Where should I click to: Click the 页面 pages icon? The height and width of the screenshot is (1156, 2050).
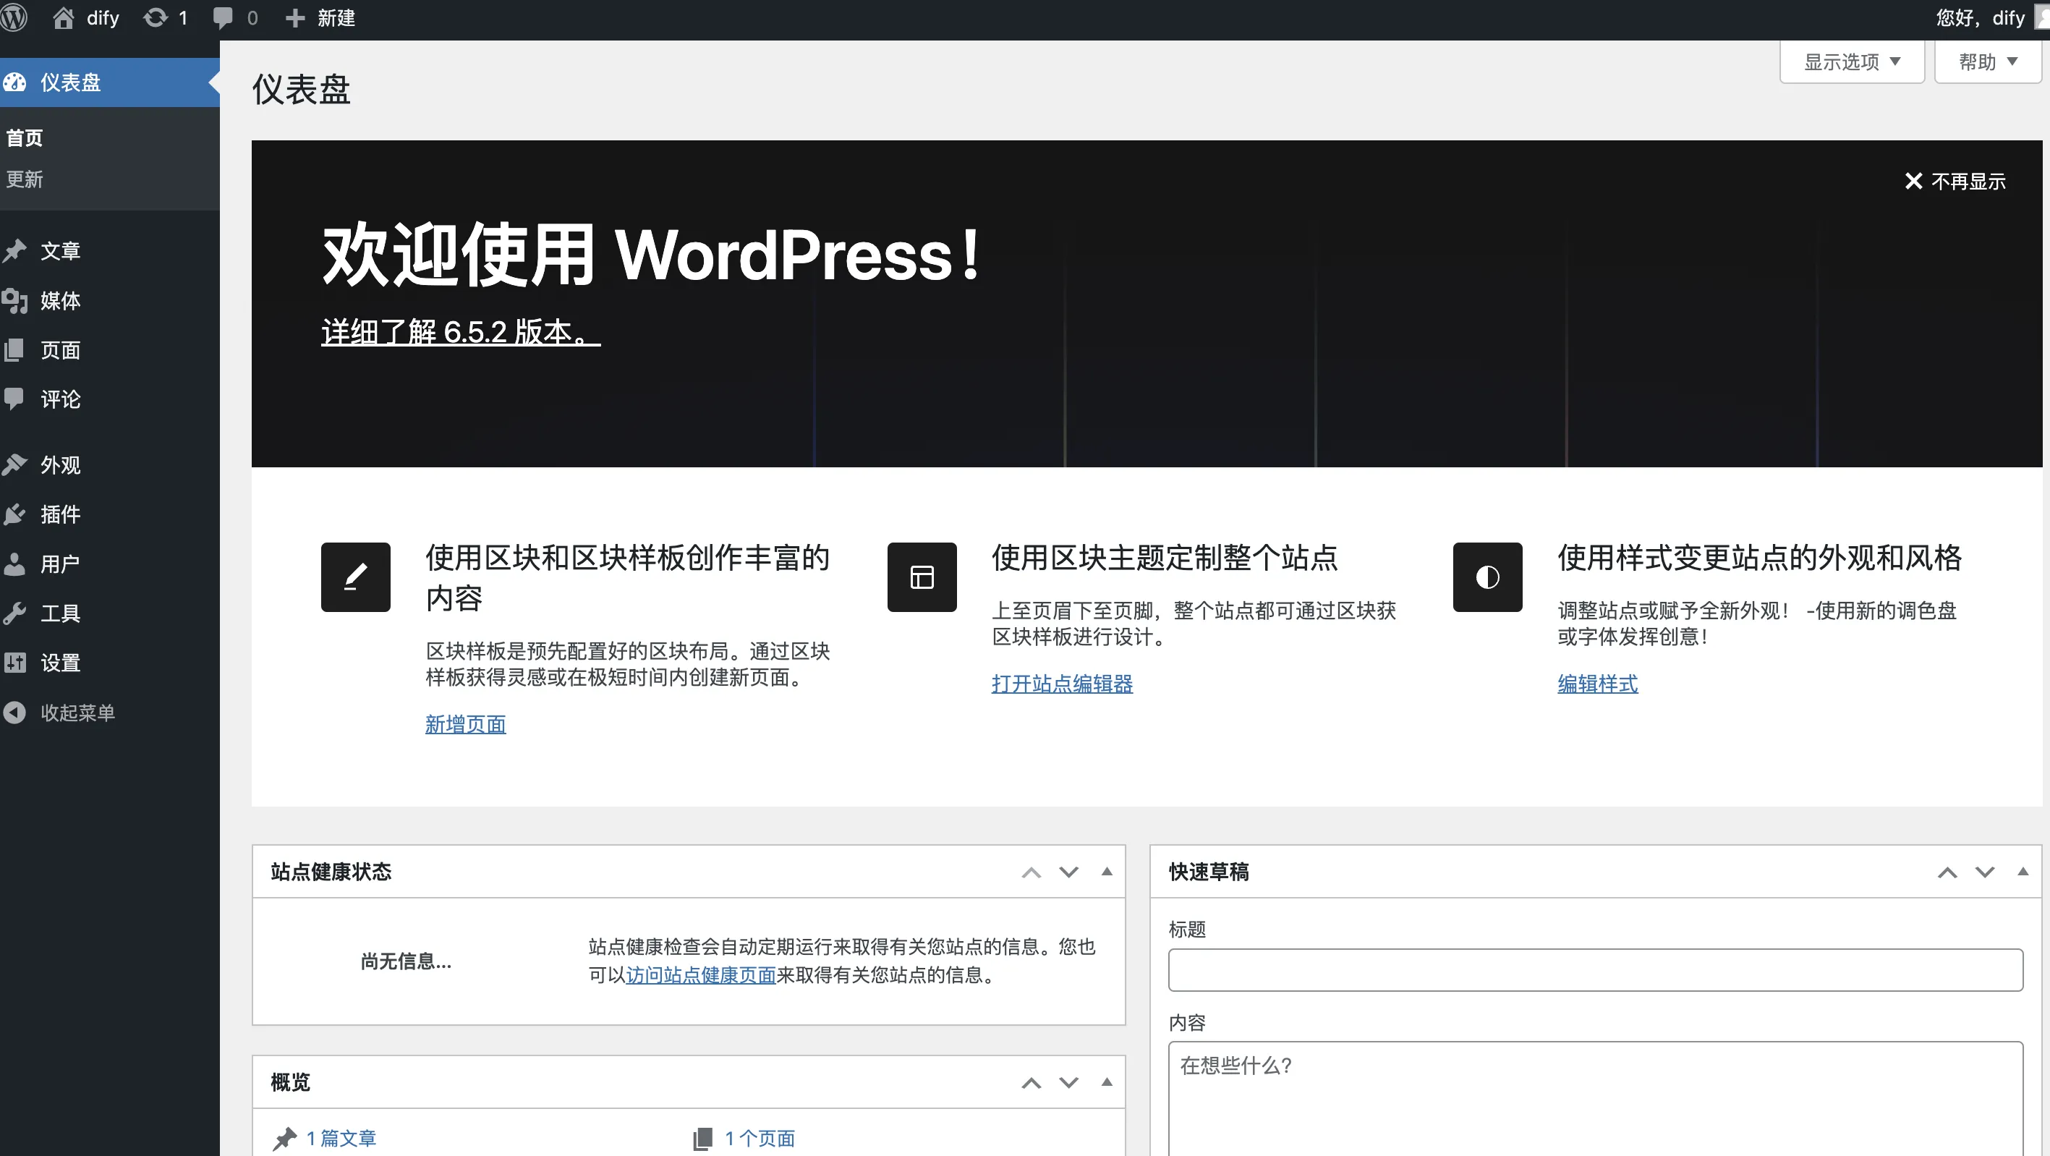point(14,350)
